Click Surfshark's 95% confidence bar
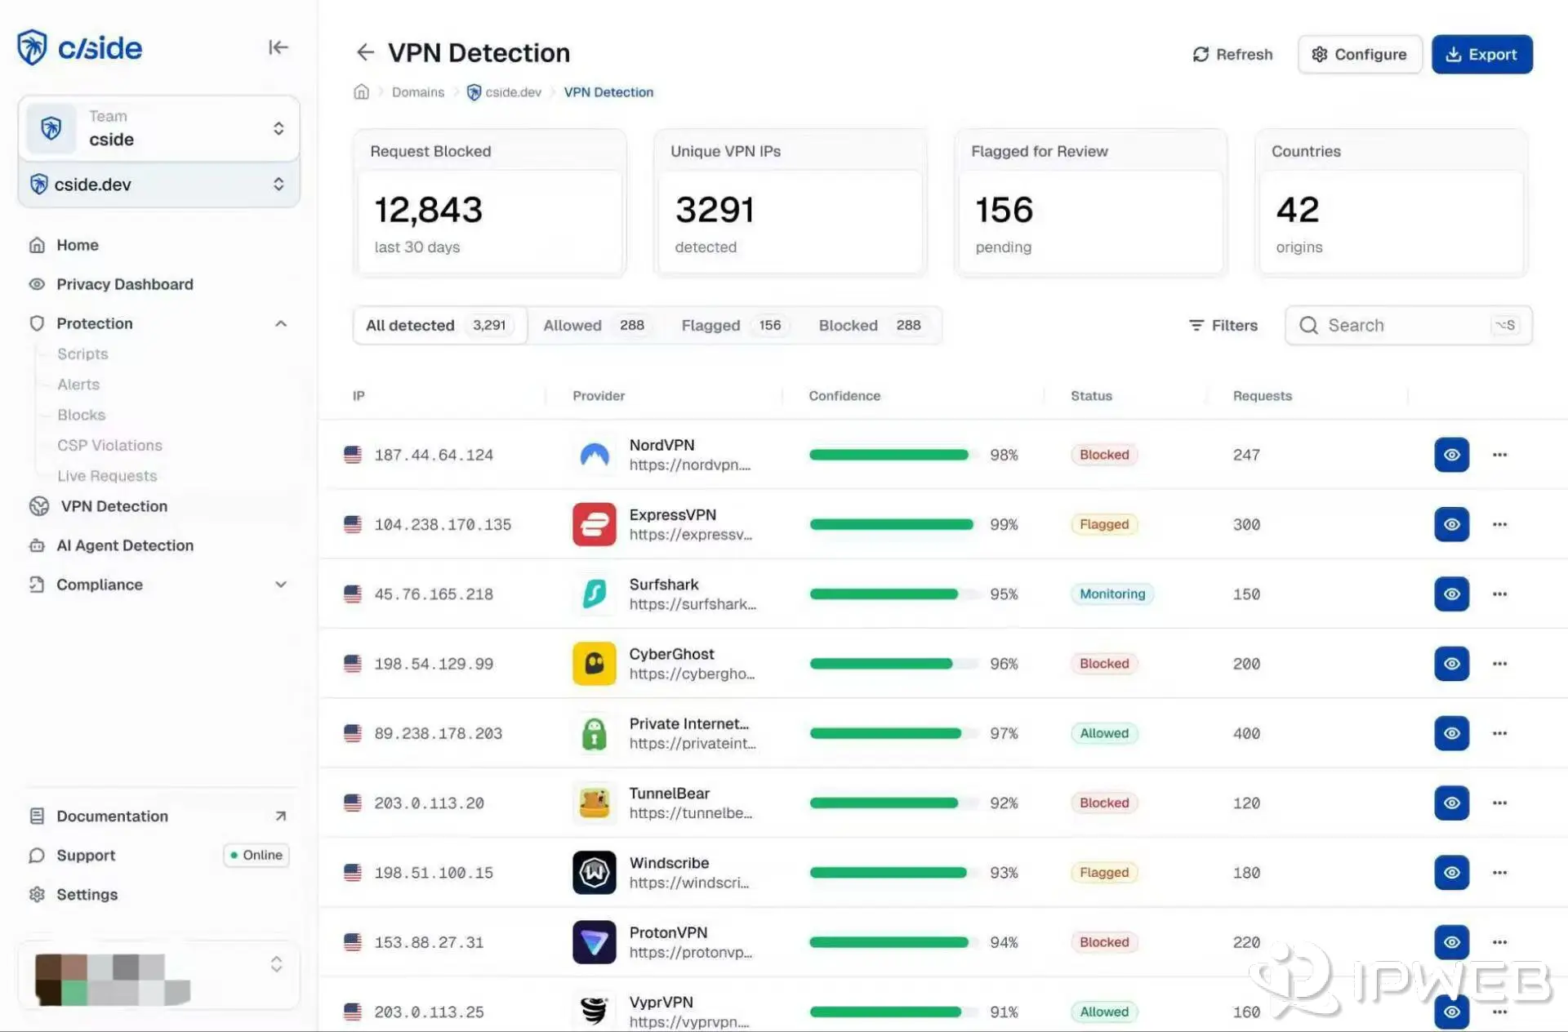This screenshot has height=1032, width=1568. coord(892,594)
